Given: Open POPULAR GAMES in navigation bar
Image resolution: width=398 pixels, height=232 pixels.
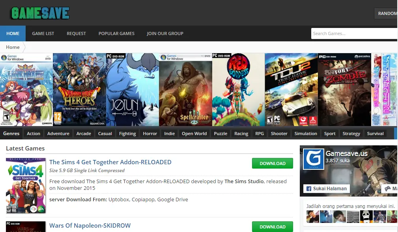Looking at the screenshot, I should pyautogui.click(x=116, y=33).
